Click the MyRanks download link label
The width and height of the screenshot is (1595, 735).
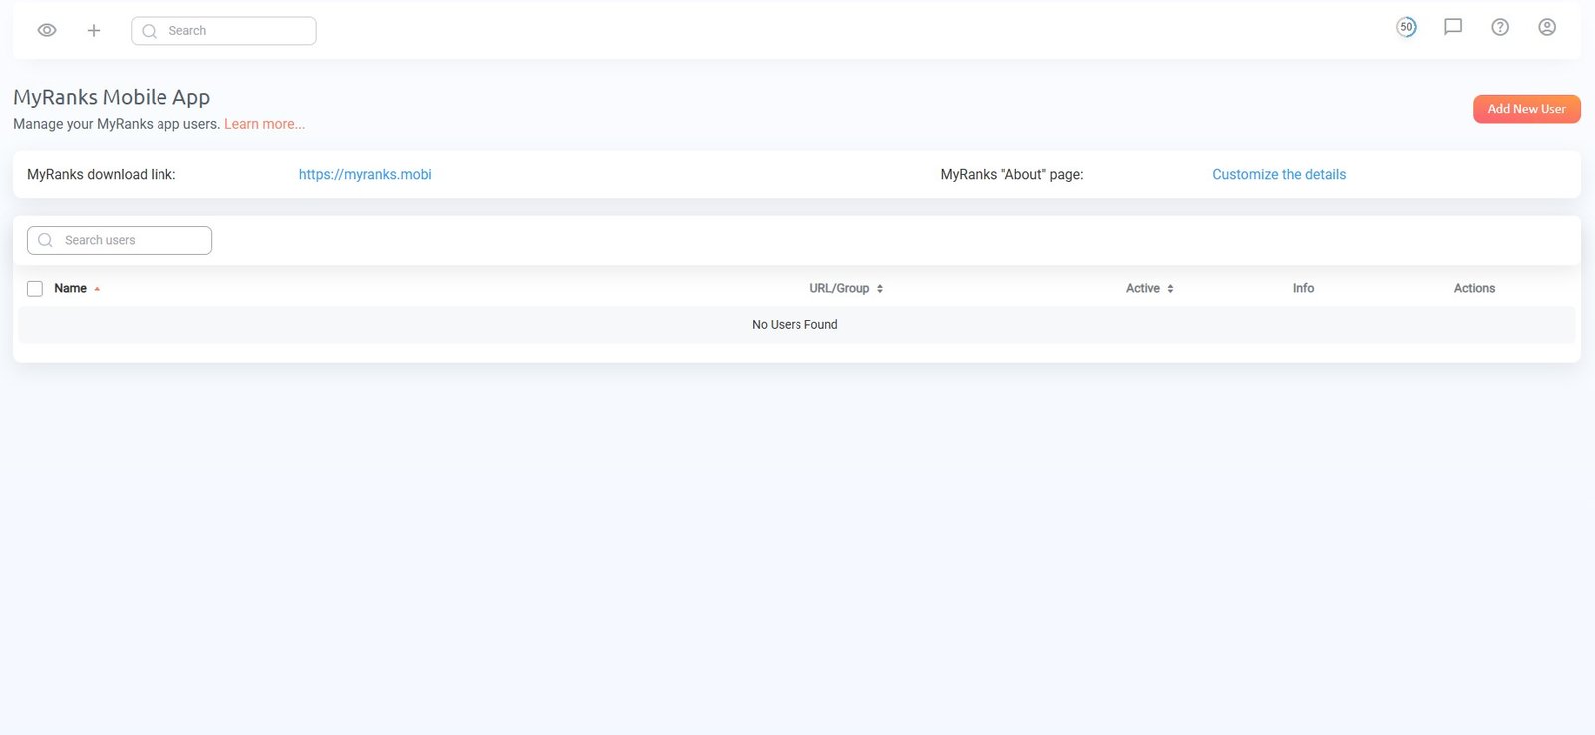coord(101,174)
